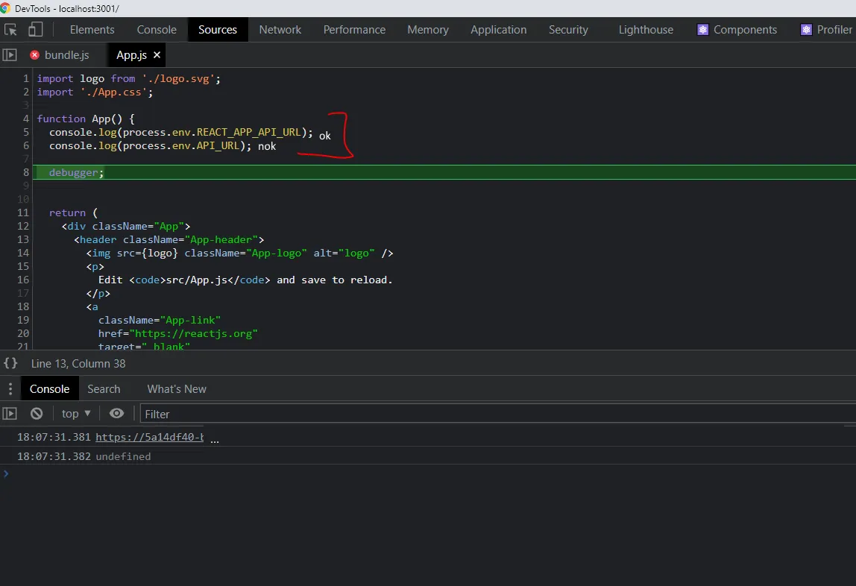Create a live expression with eye icon

point(116,413)
